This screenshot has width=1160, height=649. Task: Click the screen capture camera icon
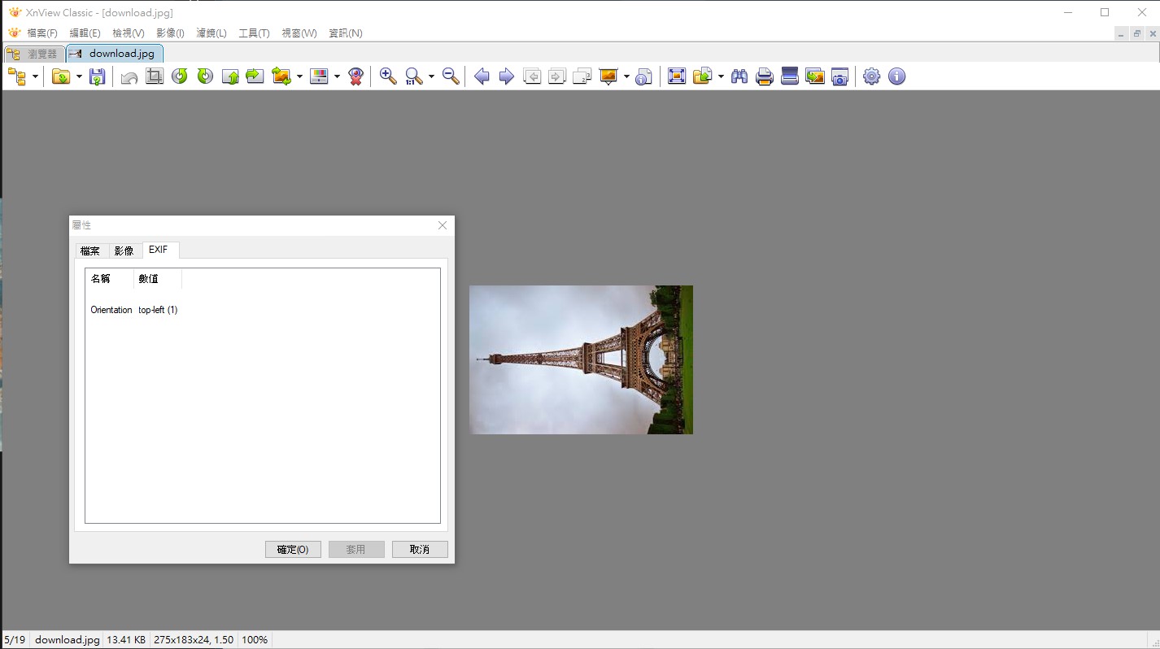tap(840, 76)
